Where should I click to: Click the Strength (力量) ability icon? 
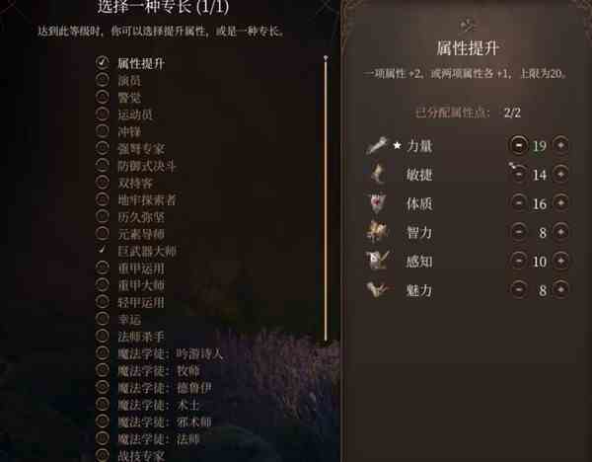click(x=377, y=145)
